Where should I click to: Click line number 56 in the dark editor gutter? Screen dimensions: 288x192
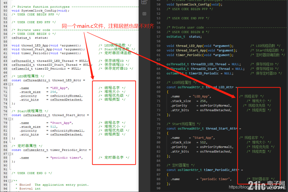pyautogui.click(x=159, y=32)
